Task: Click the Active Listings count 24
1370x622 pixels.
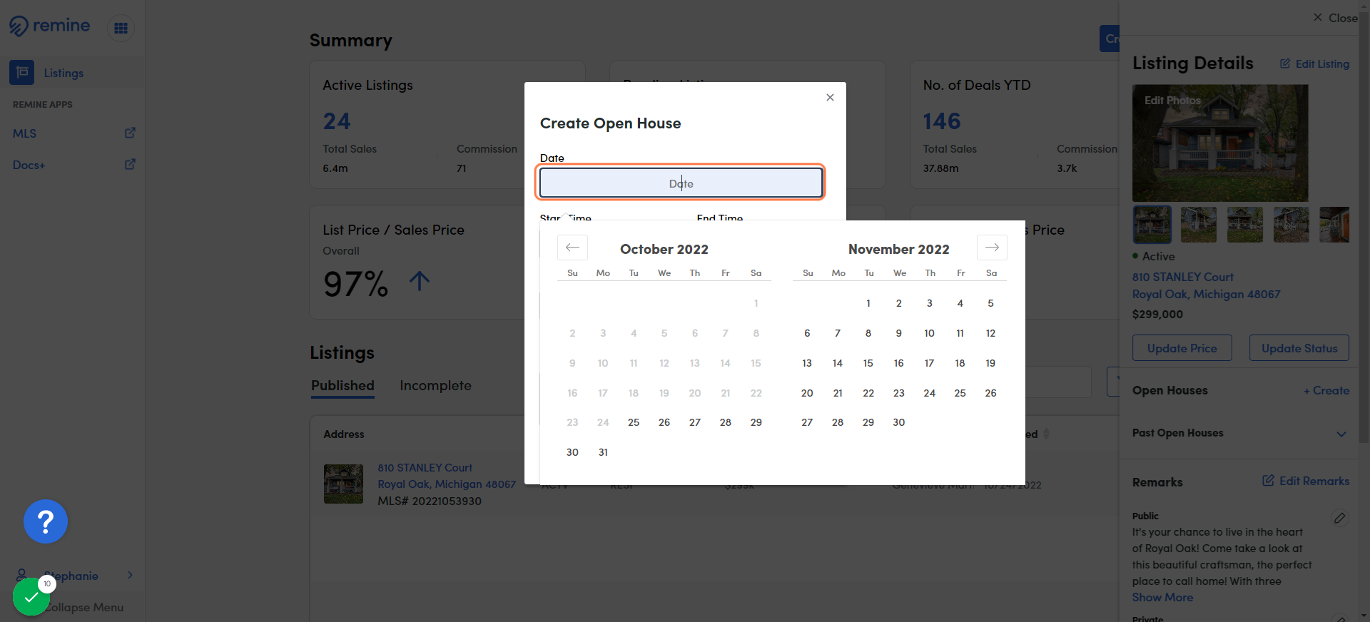Action: [337, 121]
